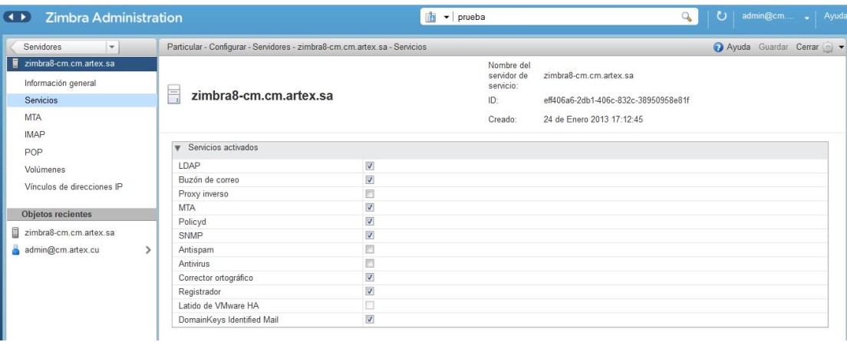
Task: Click the settings gear icon beside Cerrar
Action: (x=825, y=48)
